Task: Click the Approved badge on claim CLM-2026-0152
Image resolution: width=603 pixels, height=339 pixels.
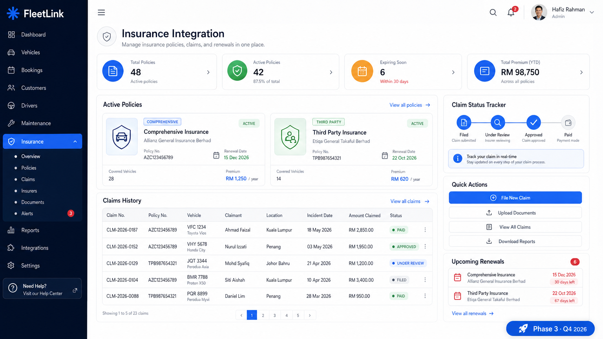Action: pyautogui.click(x=404, y=246)
